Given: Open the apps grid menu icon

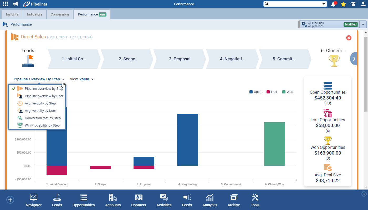Looking at the screenshot, I should (5, 4).
